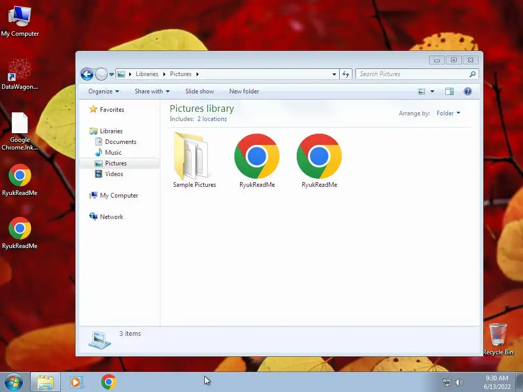Select second RyukReadMe file in Pictures library
This screenshot has width=523, height=392.
[x=319, y=161]
